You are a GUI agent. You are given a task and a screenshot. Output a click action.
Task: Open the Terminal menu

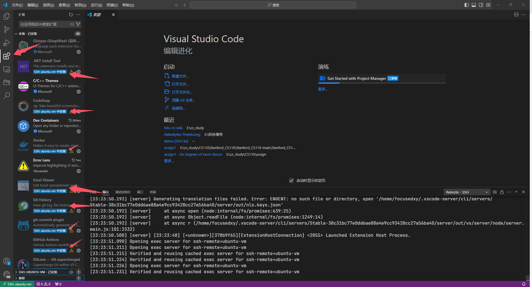[x=112, y=5]
